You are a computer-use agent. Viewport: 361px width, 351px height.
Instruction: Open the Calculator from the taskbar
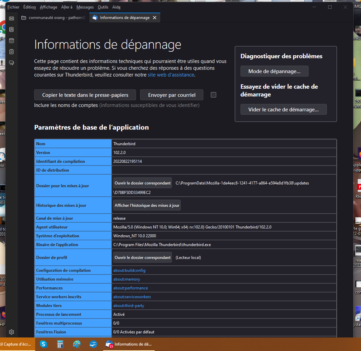60,344
